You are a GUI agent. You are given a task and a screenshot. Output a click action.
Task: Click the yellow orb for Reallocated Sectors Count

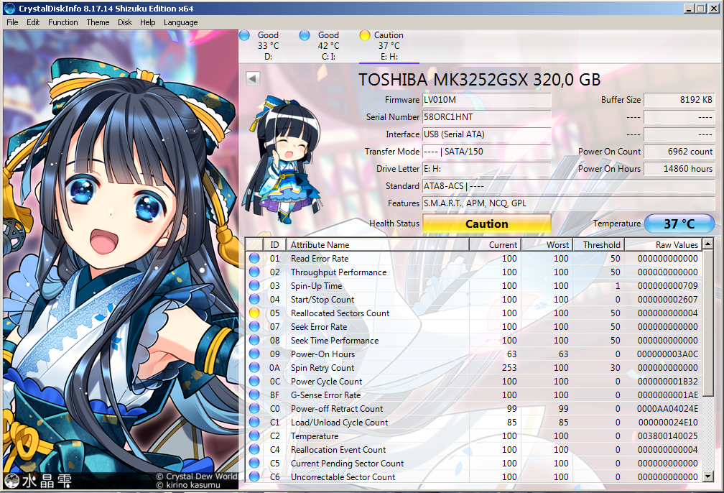click(x=254, y=313)
